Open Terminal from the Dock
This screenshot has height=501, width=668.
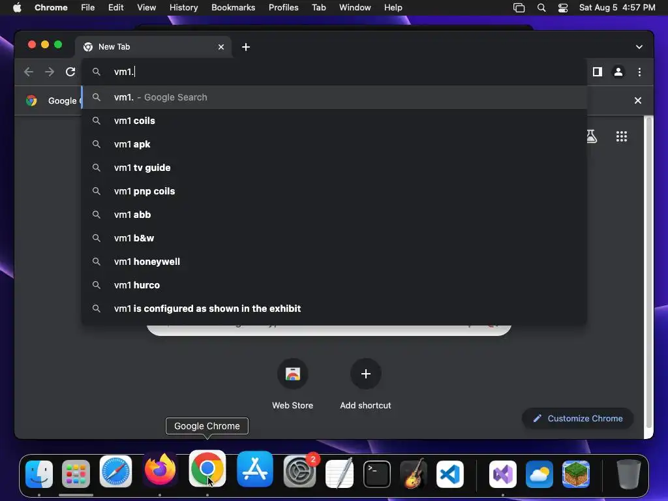(377, 474)
